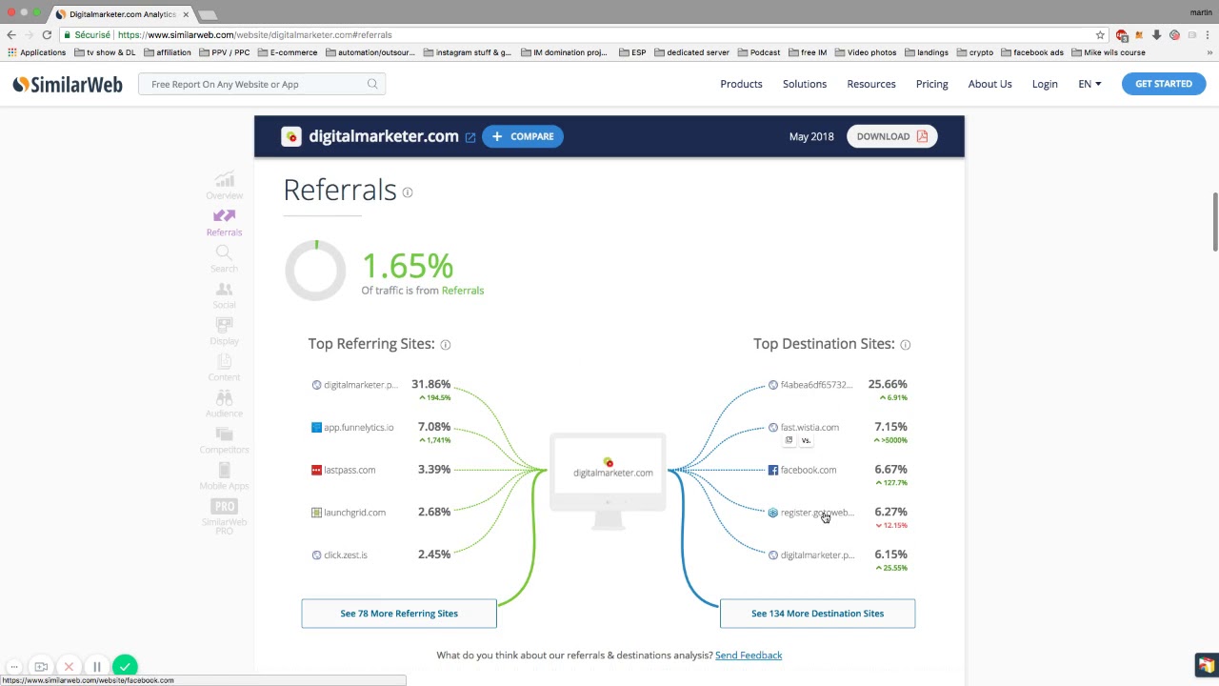This screenshot has height=686, width=1219.
Task: Open the crypto bookmark folder
Action: tap(975, 52)
